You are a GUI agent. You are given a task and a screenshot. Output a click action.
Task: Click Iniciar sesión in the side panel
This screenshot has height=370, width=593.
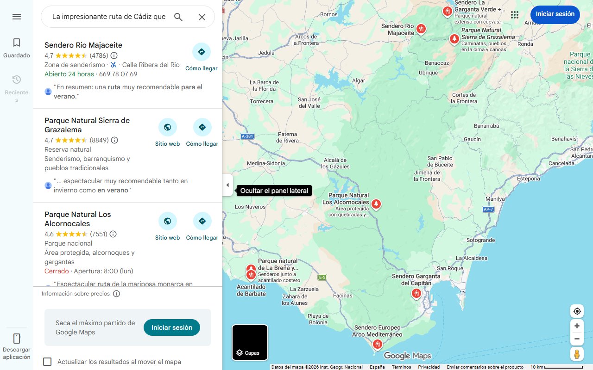point(172,327)
